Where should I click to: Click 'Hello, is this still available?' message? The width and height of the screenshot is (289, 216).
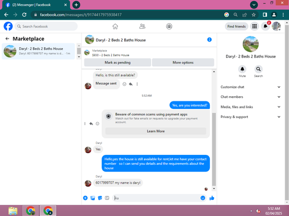click(115, 75)
